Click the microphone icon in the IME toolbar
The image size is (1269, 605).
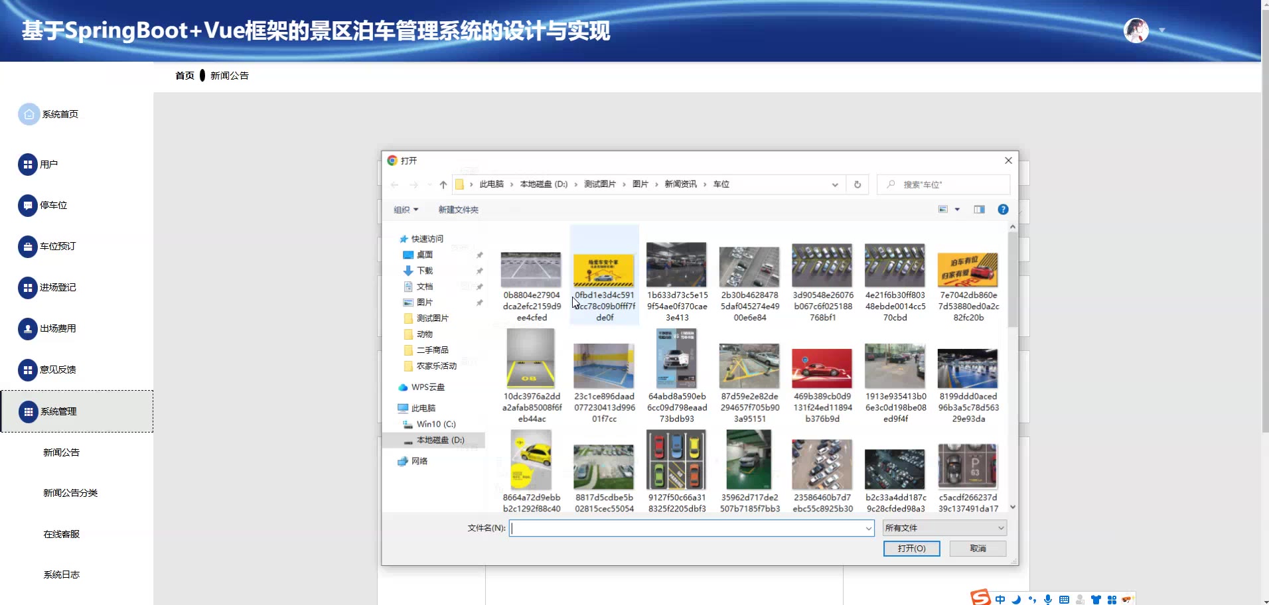(x=1048, y=599)
